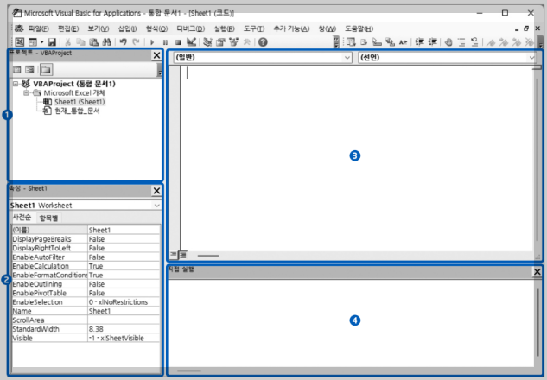
Task: Toggle breakpoint with the hand icon
Action: coord(449,42)
